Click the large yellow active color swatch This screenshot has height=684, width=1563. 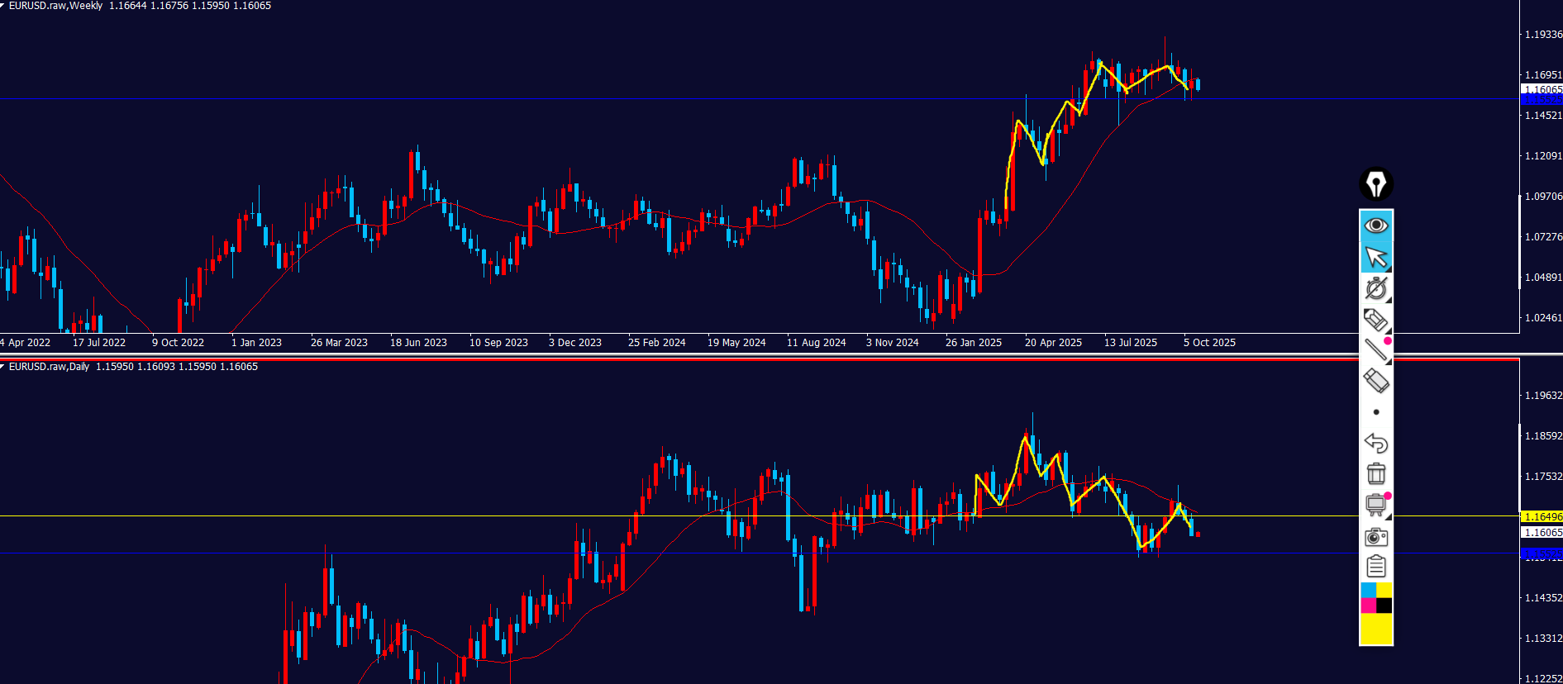pos(1376,629)
